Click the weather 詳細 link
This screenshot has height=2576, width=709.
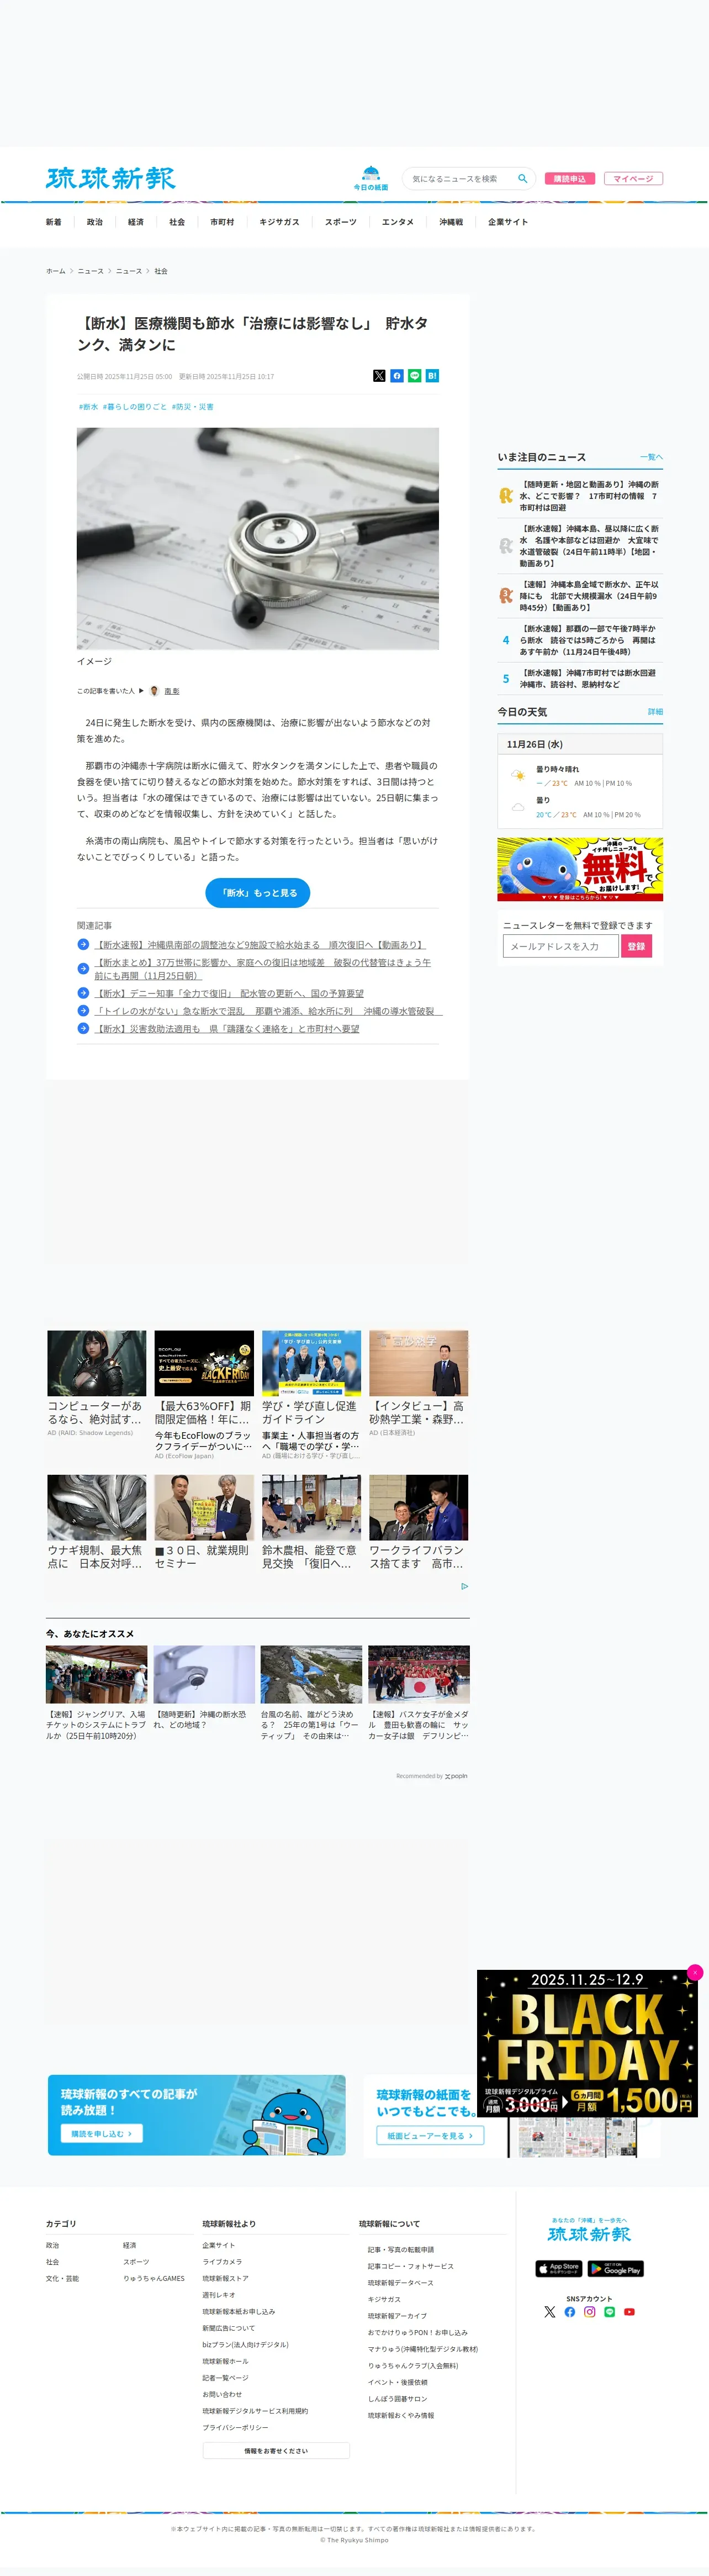coord(655,712)
